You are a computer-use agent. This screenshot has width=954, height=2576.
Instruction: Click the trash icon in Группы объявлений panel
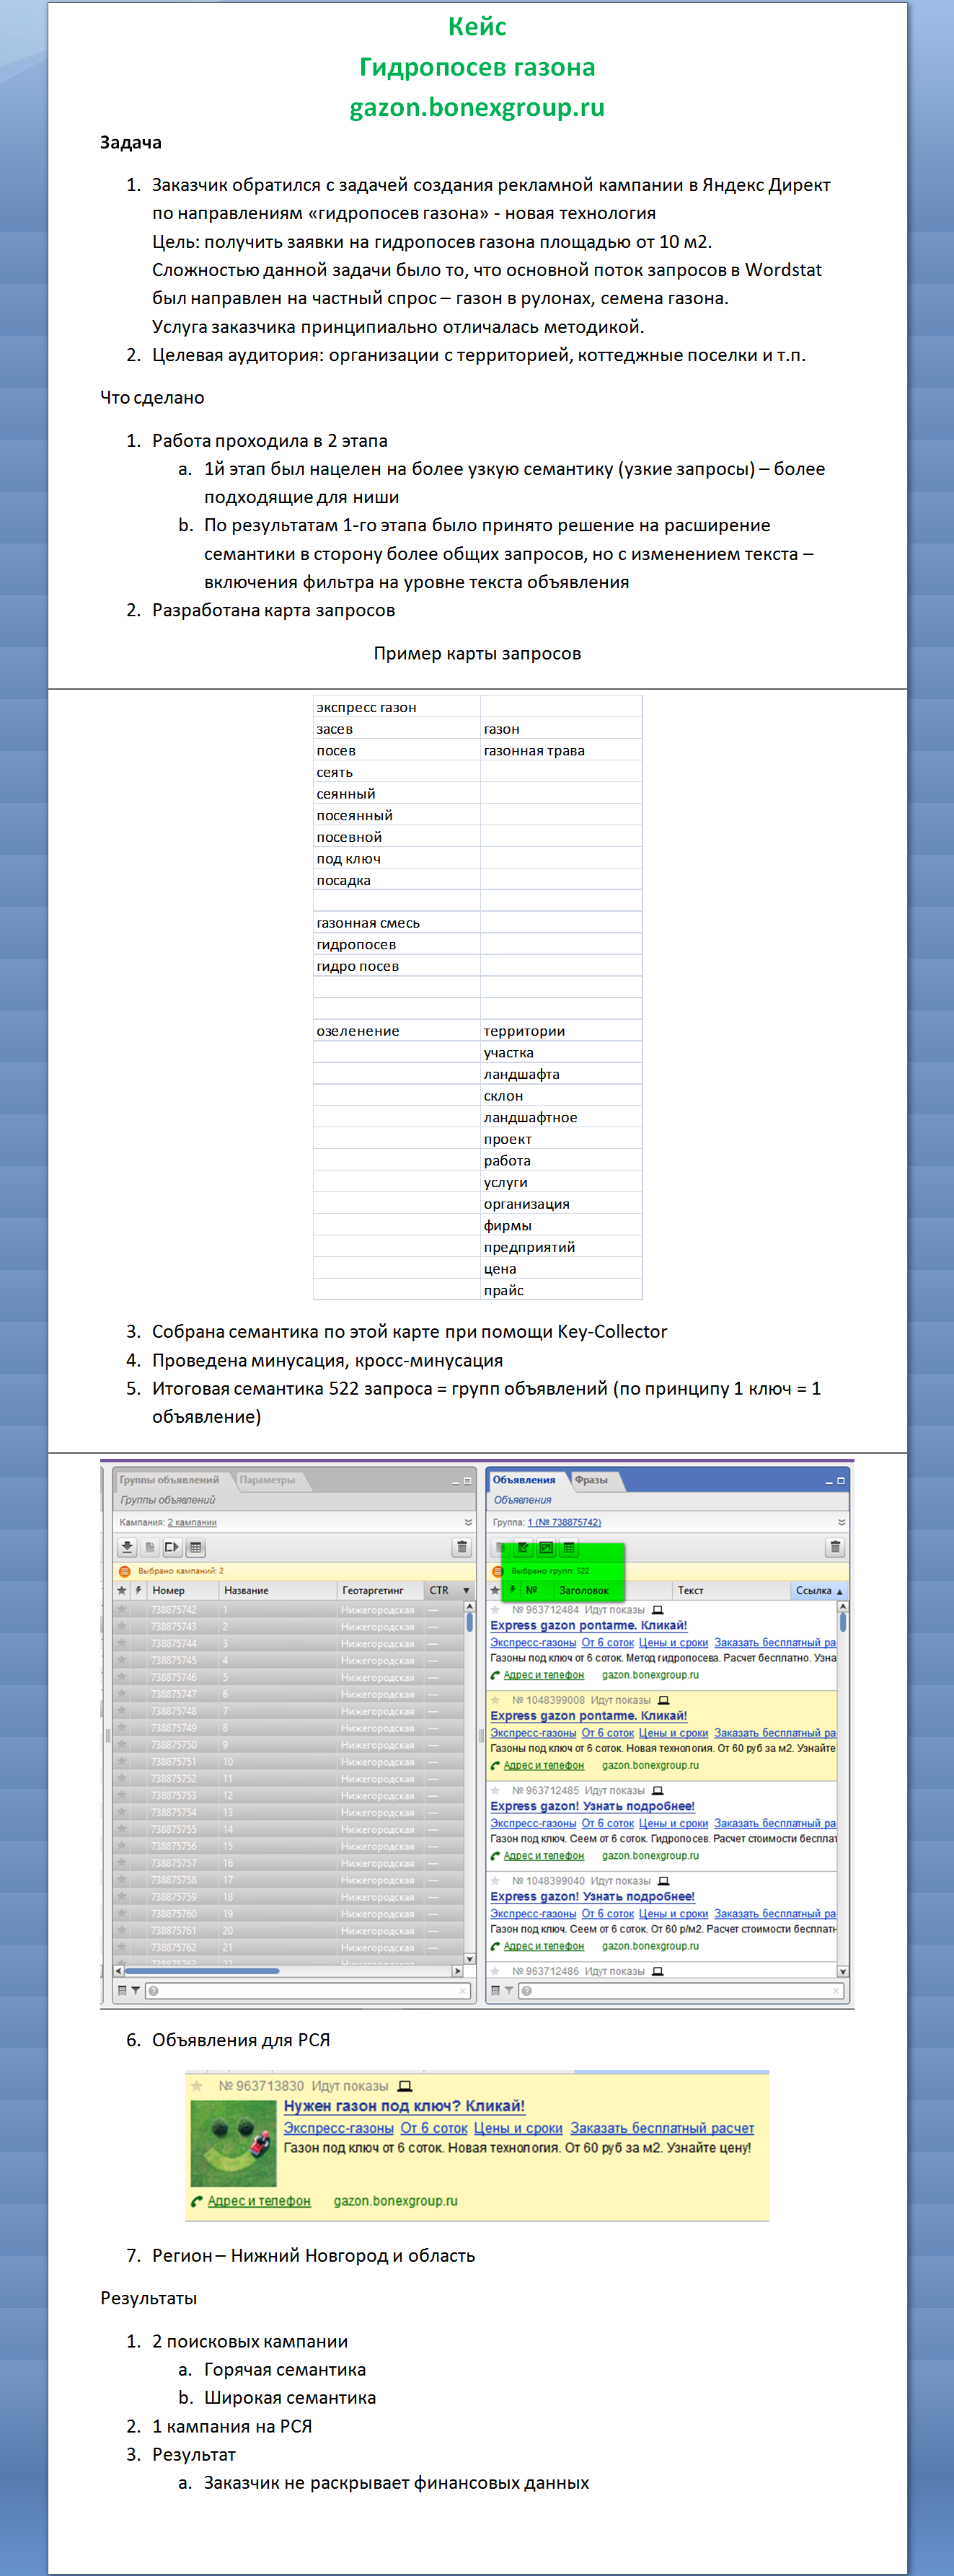tap(461, 1547)
